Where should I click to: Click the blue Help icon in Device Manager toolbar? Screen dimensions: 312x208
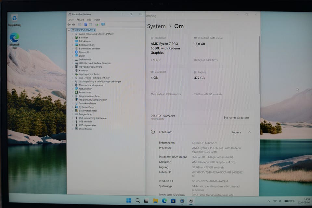pyautogui.click(x=86, y=24)
